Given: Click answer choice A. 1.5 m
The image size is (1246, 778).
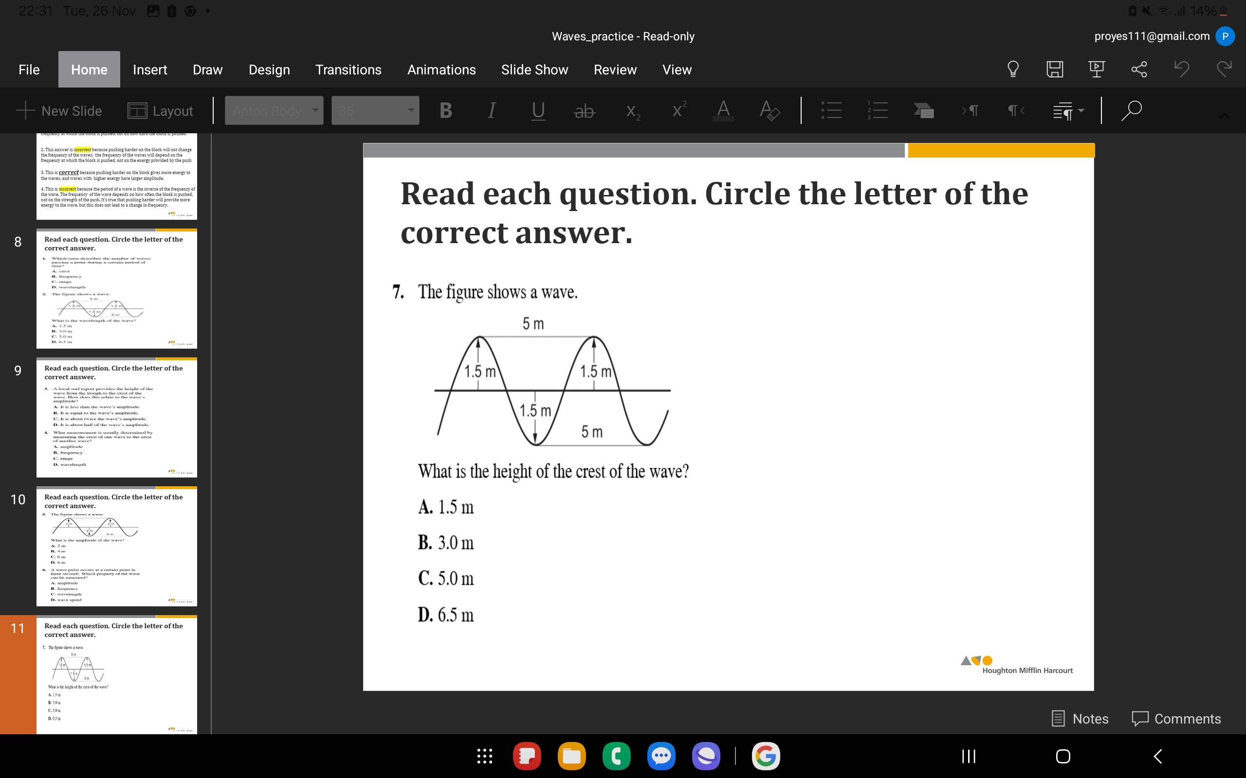Looking at the screenshot, I should pyautogui.click(x=446, y=507).
